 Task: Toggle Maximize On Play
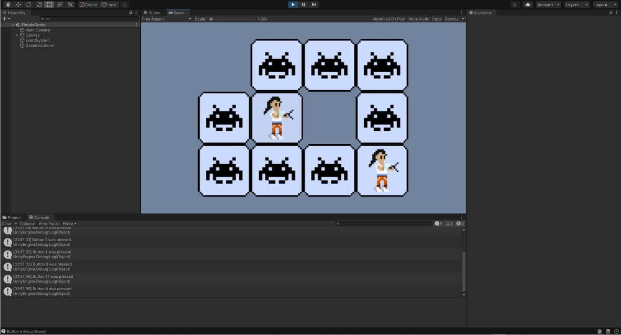tap(389, 19)
